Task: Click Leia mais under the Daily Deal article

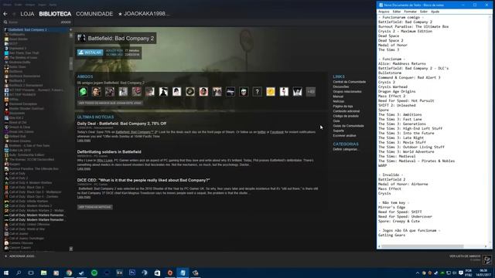Action: [84, 141]
